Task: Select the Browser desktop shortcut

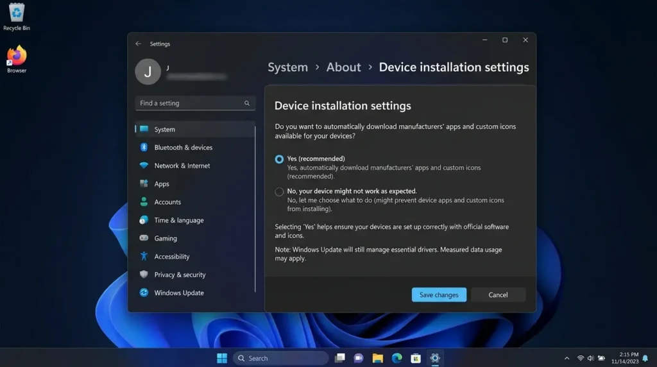Action: tap(17, 59)
